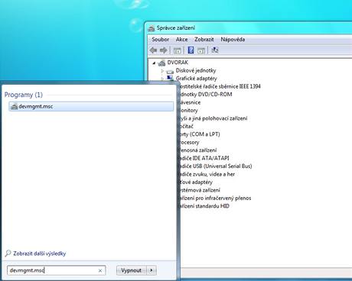Click the magnifier icon beside Zobrazit další výsledky
The image size is (352, 281).
(8, 253)
